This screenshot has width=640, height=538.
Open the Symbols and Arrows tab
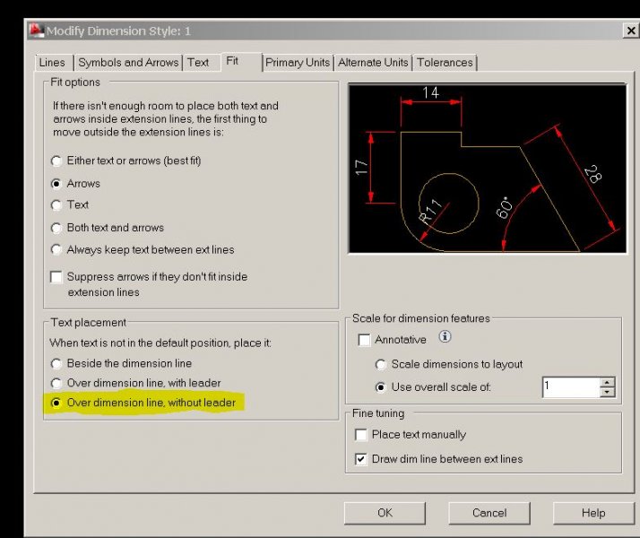click(128, 63)
